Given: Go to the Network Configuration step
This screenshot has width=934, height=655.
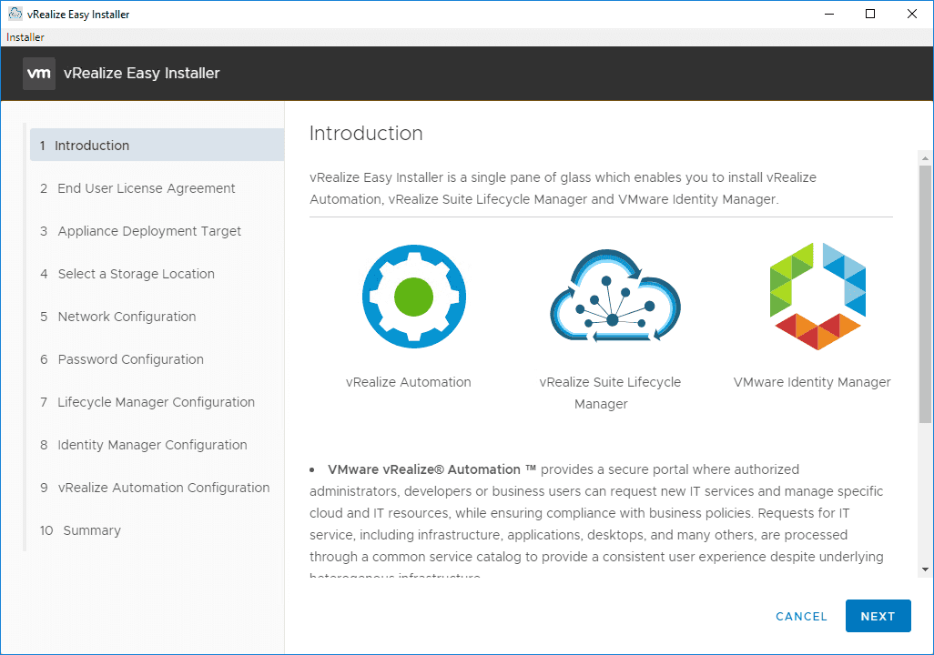Looking at the screenshot, I should [x=127, y=316].
